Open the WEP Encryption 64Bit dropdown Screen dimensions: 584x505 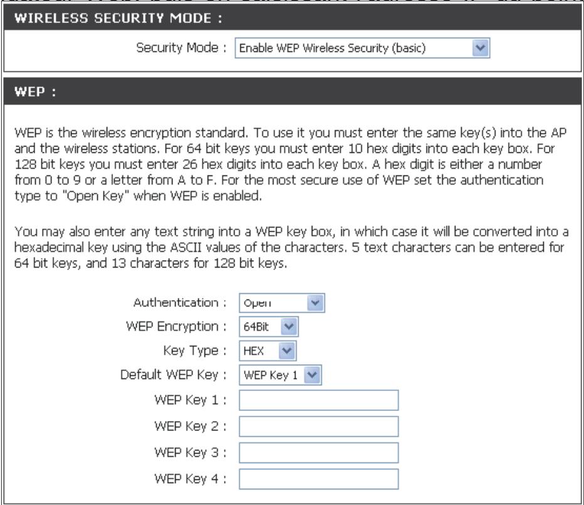268,326
